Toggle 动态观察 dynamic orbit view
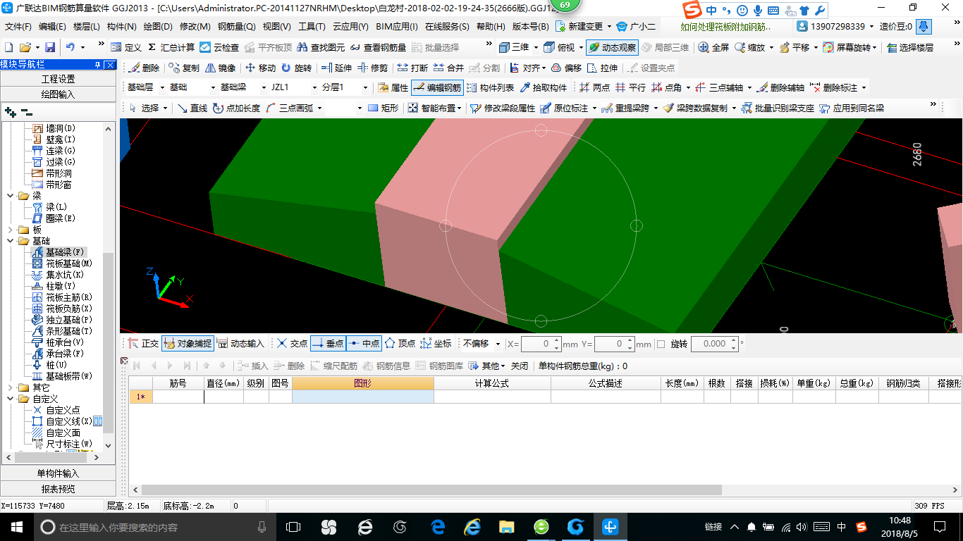Screen dimensions: 963x541 [611, 47]
